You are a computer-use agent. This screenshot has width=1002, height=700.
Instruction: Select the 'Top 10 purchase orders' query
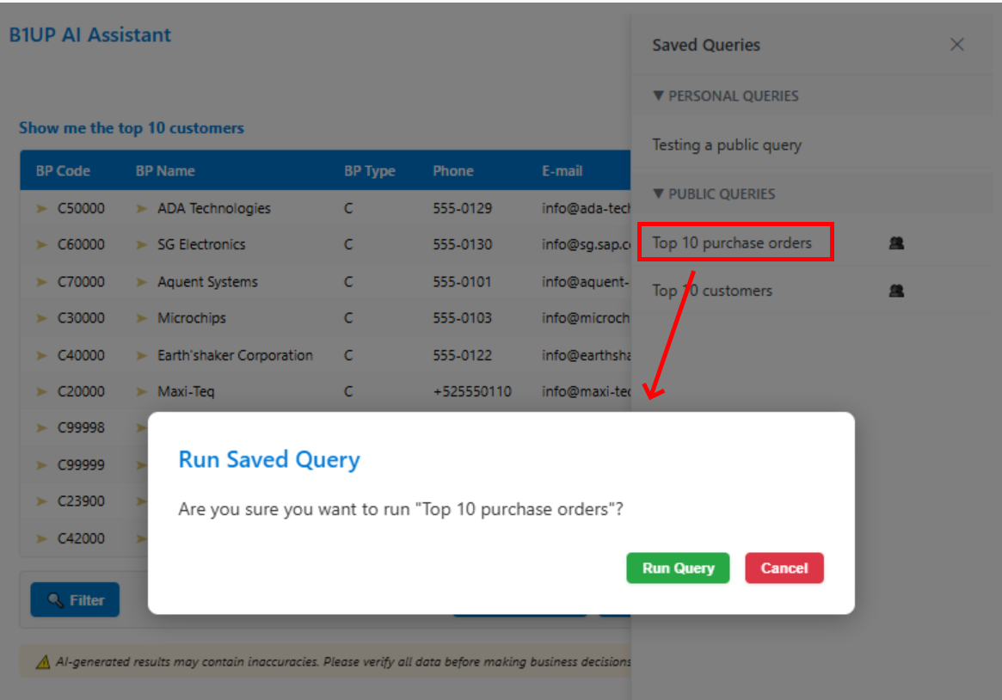coord(732,243)
